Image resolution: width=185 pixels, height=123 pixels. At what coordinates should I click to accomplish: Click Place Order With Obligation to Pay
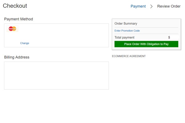(146, 44)
